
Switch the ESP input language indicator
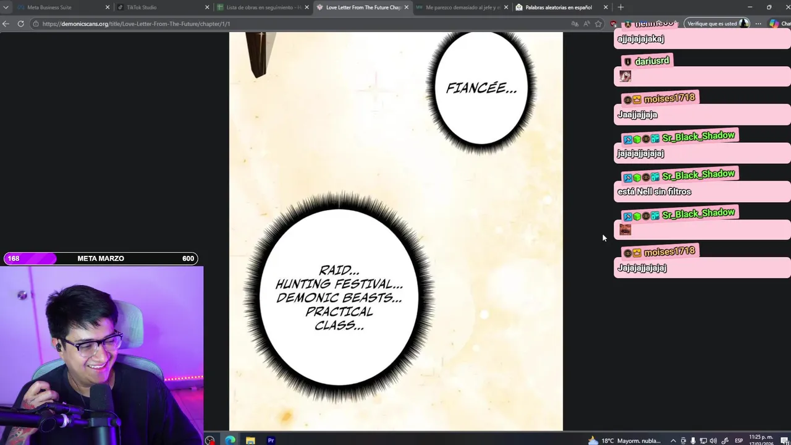[x=738, y=441]
